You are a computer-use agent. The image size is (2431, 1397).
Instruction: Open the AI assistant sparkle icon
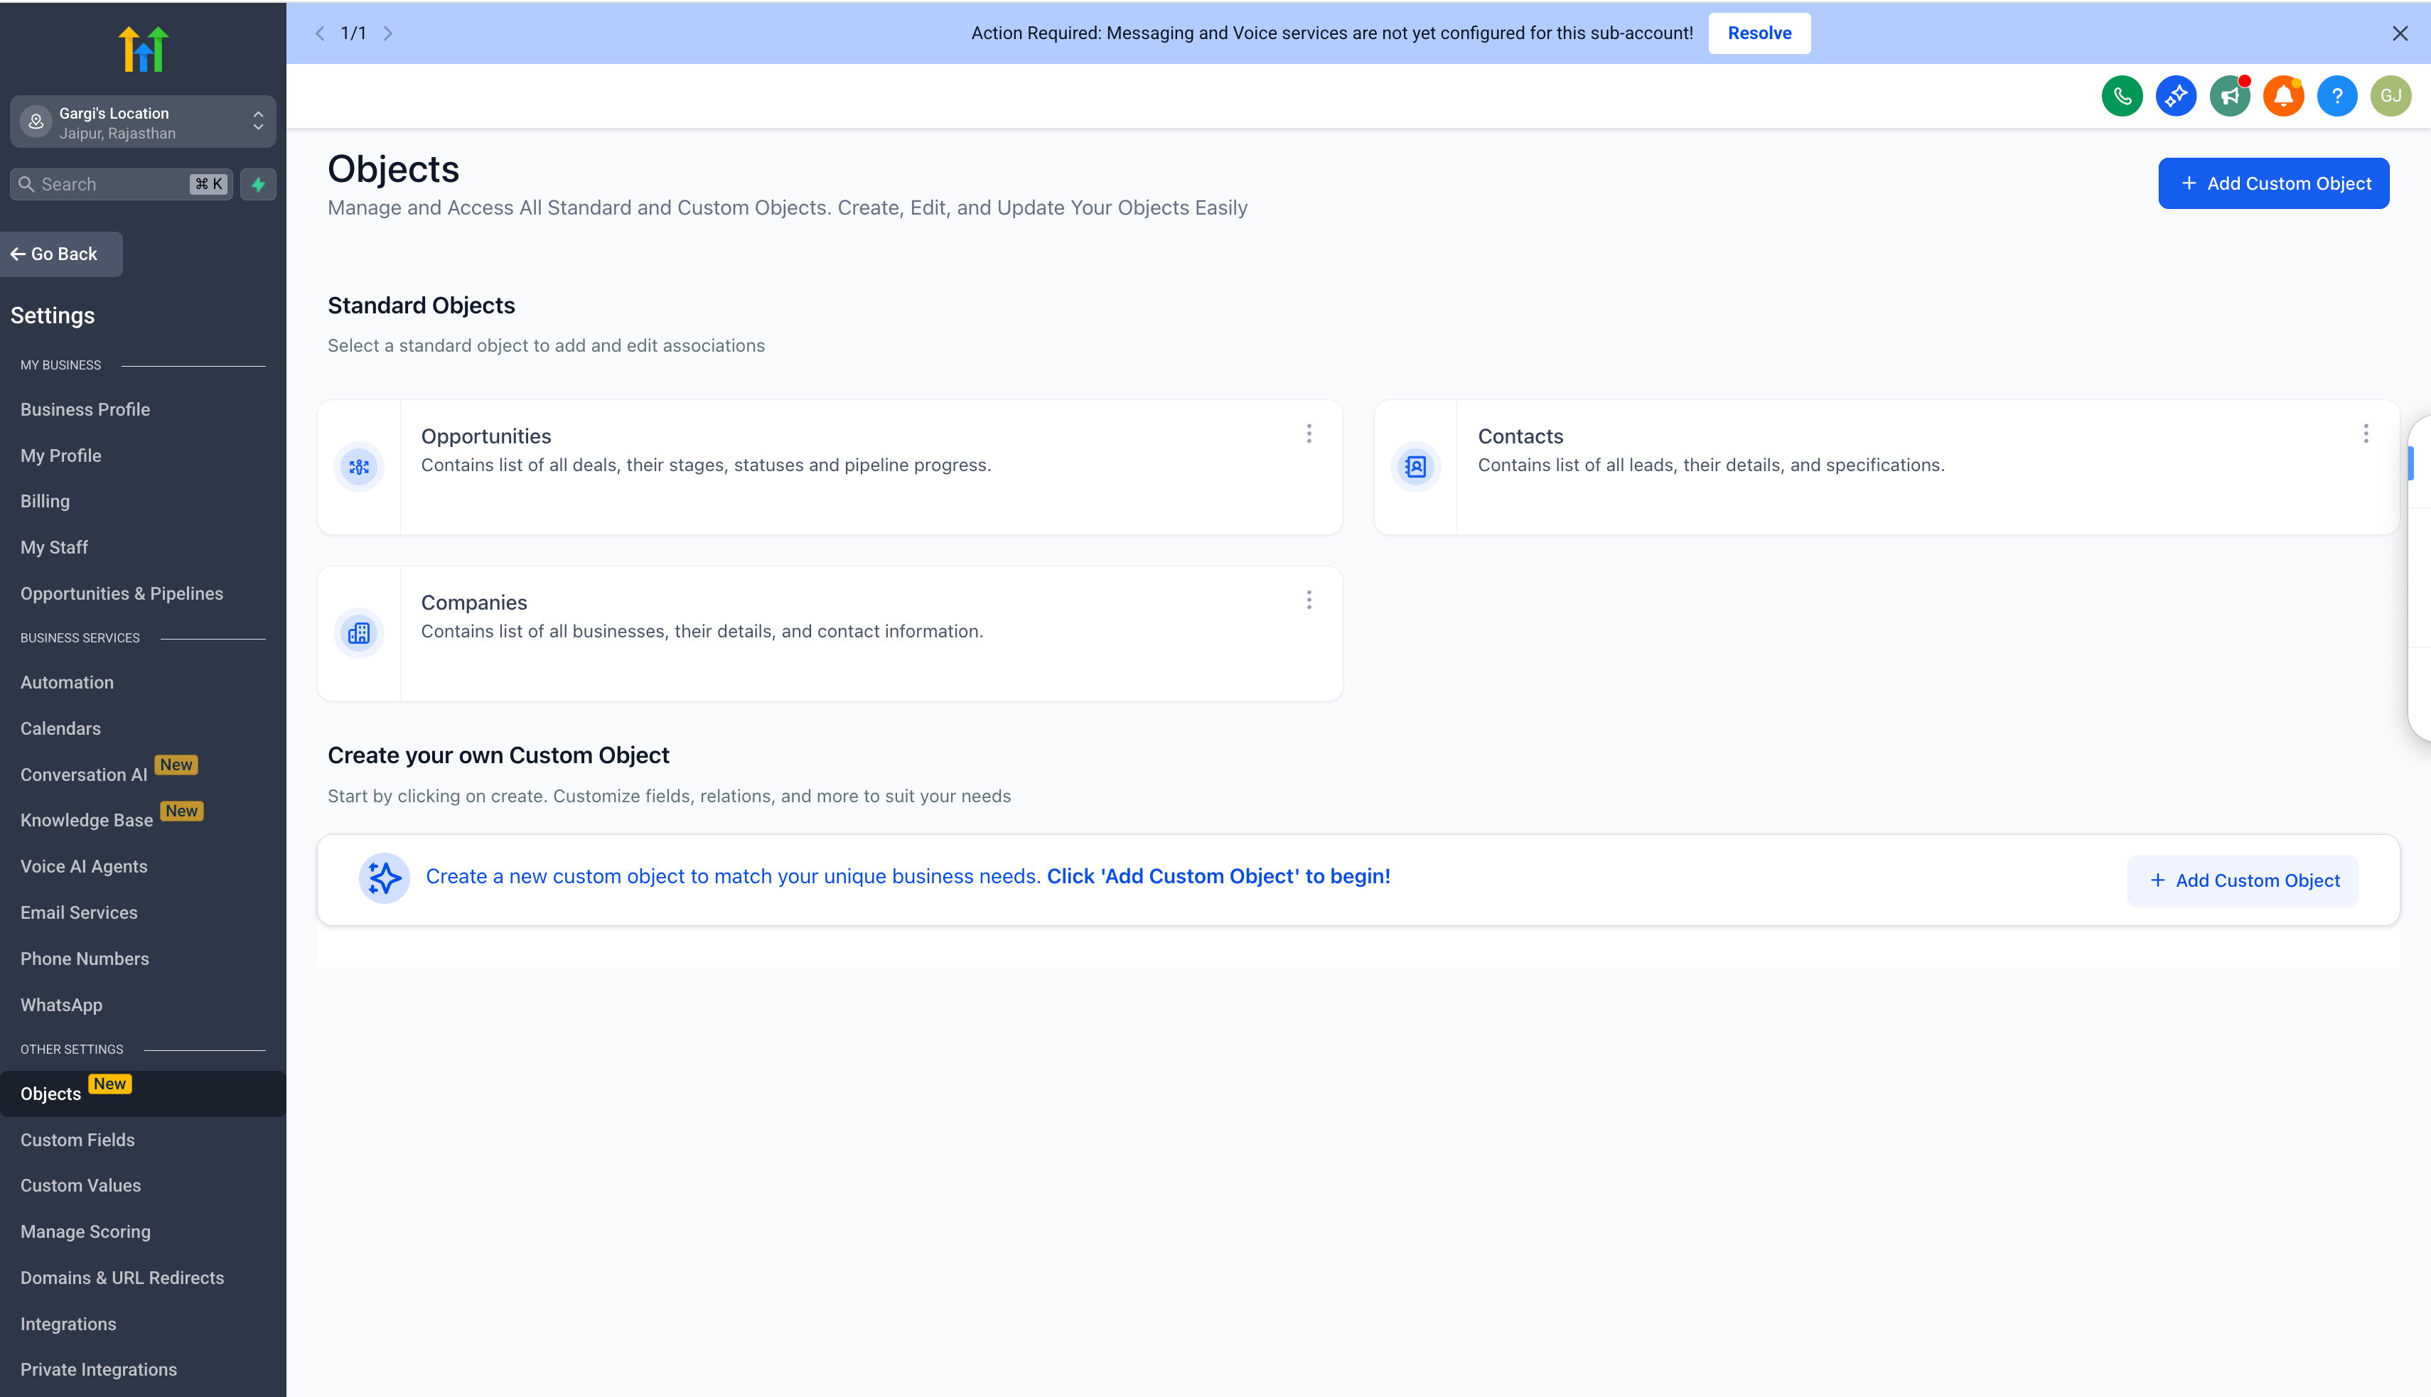coord(2176,96)
